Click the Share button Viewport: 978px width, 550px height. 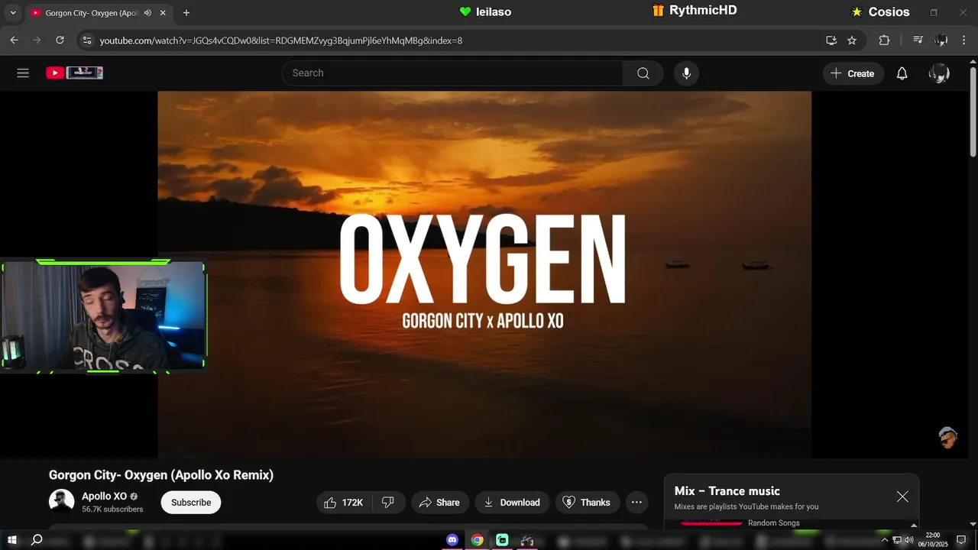439,503
